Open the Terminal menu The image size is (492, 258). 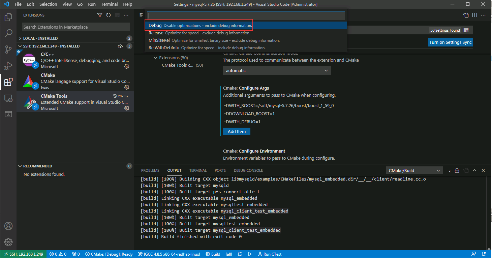coord(109,4)
